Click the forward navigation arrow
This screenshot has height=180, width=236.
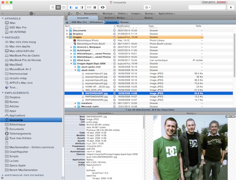(10, 7)
